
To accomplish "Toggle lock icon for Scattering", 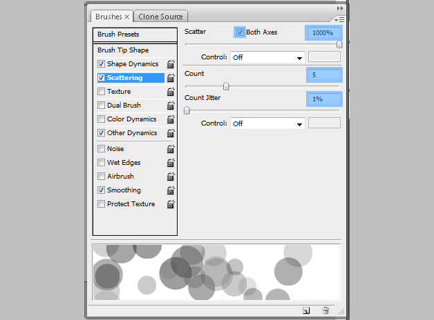I will 171,78.
